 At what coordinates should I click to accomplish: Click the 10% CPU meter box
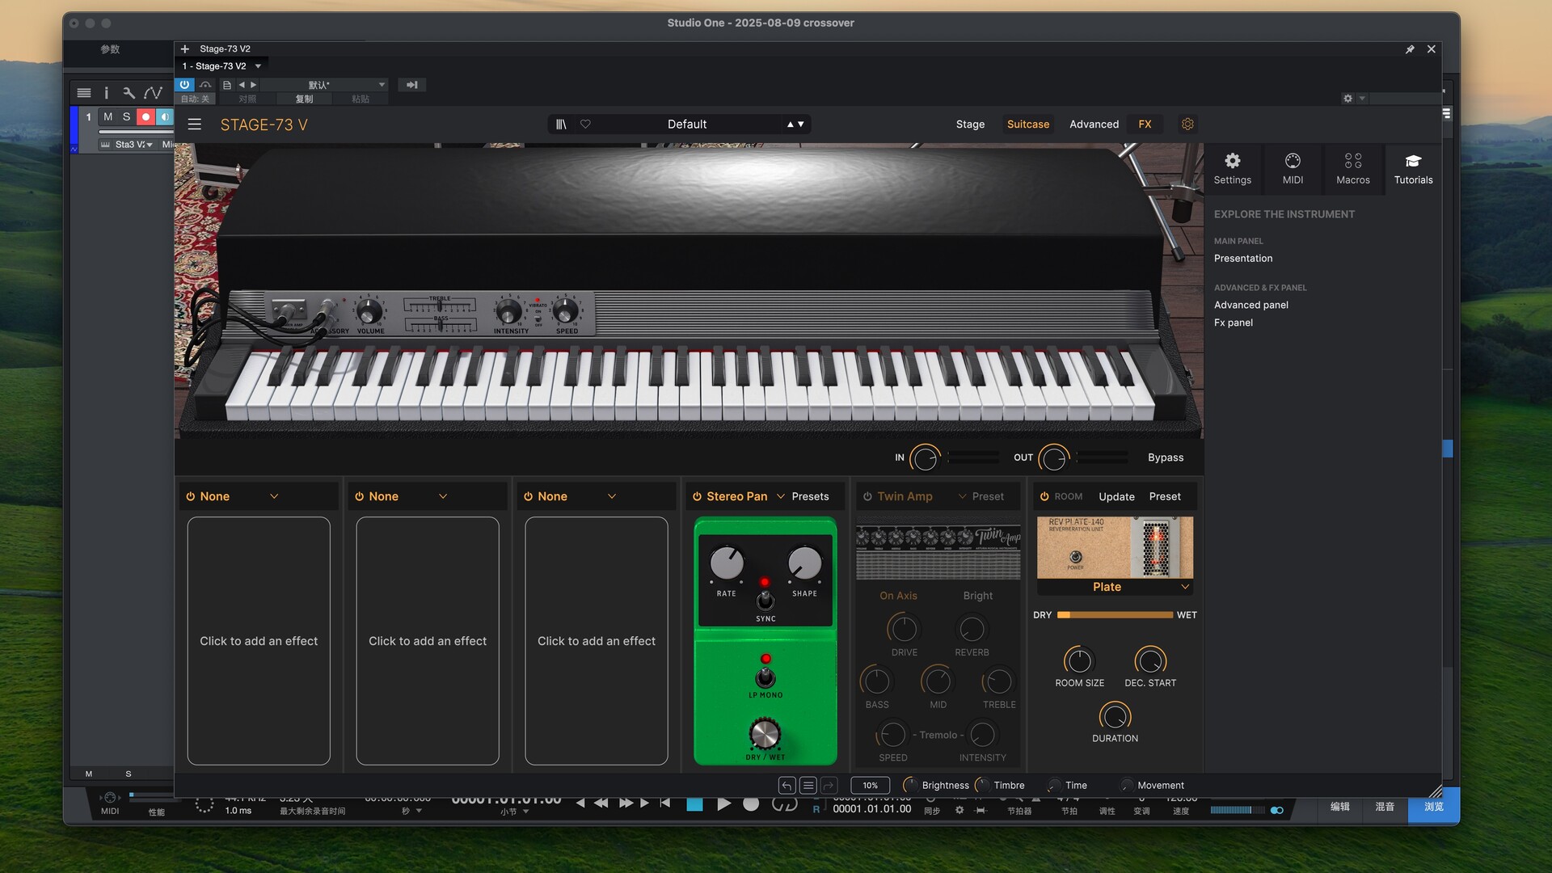pyautogui.click(x=870, y=786)
